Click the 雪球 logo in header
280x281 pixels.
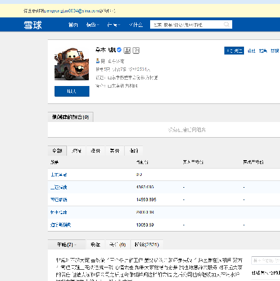coord(33,25)
